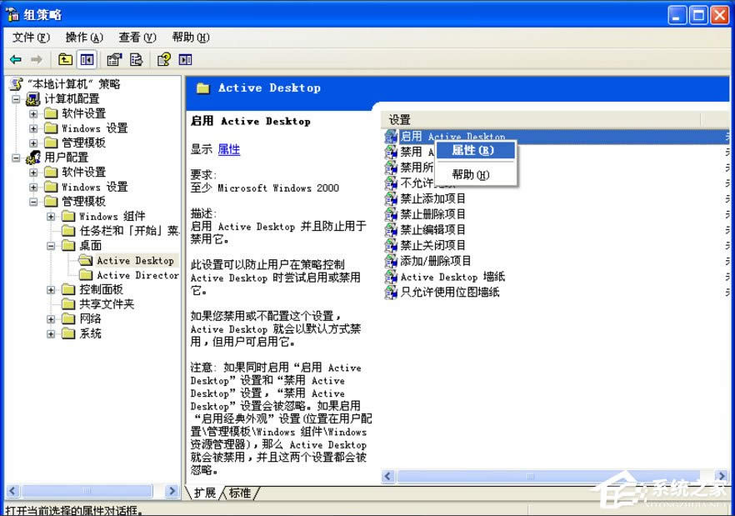The height and width of the screenshot is (516, 735).
Task: Click the policy icon beside 禁止删除项目
Action: click(x=390, y=214)
